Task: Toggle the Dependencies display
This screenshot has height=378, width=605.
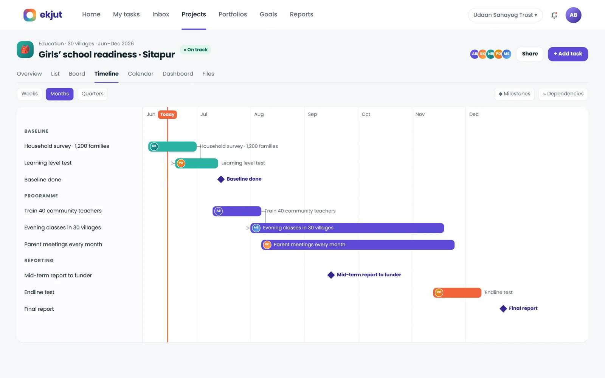Action: click(563, 94)
